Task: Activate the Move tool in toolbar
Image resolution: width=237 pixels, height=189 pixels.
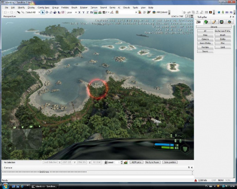Action: pos(47,12)
